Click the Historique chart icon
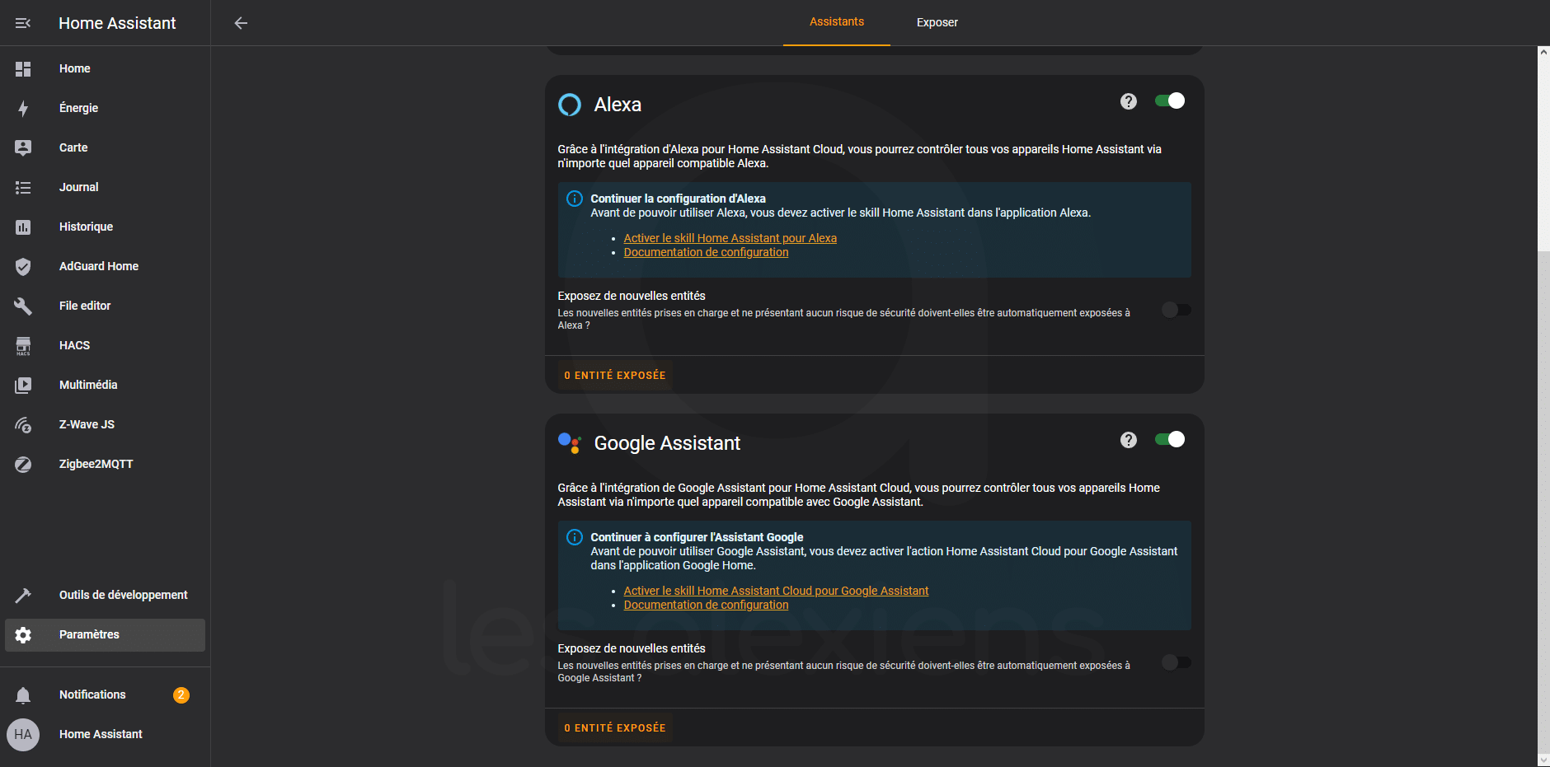 (x=23, y=227)
